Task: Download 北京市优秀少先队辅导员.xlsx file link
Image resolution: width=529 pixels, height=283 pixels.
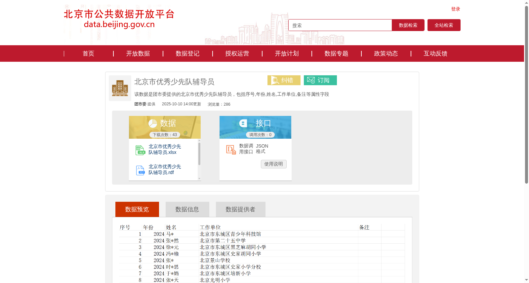Action: (x=165, y=149)
